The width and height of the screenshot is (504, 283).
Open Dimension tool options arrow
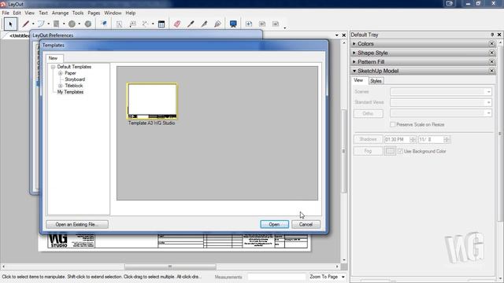pos(153,24)
